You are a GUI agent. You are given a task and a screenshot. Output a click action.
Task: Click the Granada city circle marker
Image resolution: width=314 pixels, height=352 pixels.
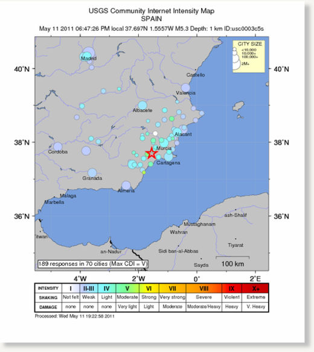(x=92, y=173)
